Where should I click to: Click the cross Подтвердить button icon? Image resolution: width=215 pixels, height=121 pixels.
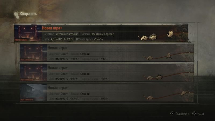pos(172,113)
